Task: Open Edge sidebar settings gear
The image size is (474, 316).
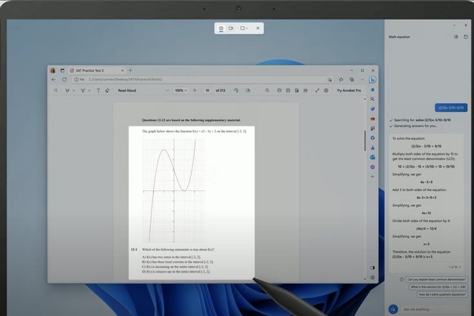Action: pyautogui.click(x=373, y=277)
